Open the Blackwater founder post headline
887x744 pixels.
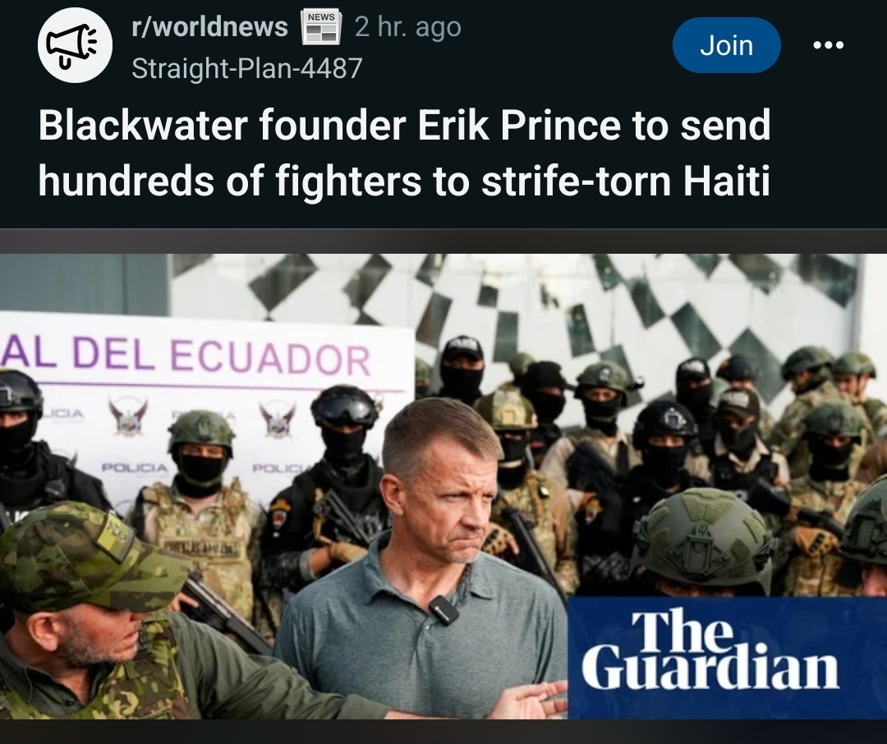pyautogui.click(x=404, y=153)
